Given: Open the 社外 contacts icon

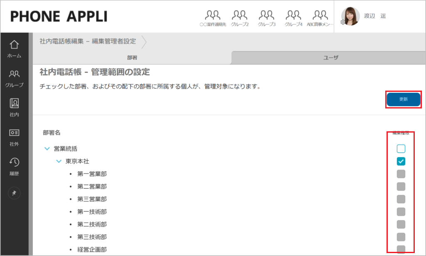Looking at the screenshot, I should pyautogui.click(x=14, y=136).
